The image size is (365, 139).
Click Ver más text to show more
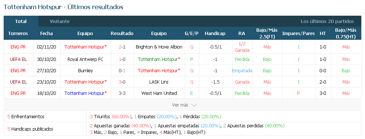point(180,105)
